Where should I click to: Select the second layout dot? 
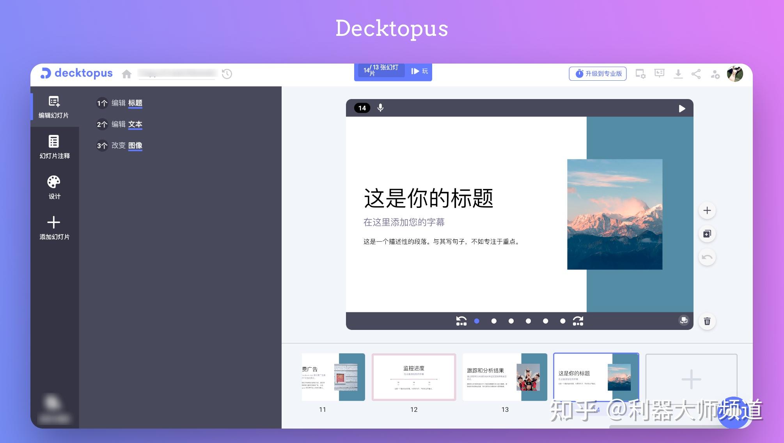(x=494, y=321)
